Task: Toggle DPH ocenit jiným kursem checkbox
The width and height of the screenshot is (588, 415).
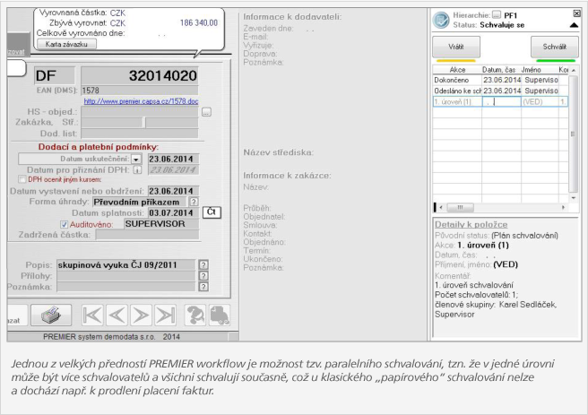Action: 22,179
